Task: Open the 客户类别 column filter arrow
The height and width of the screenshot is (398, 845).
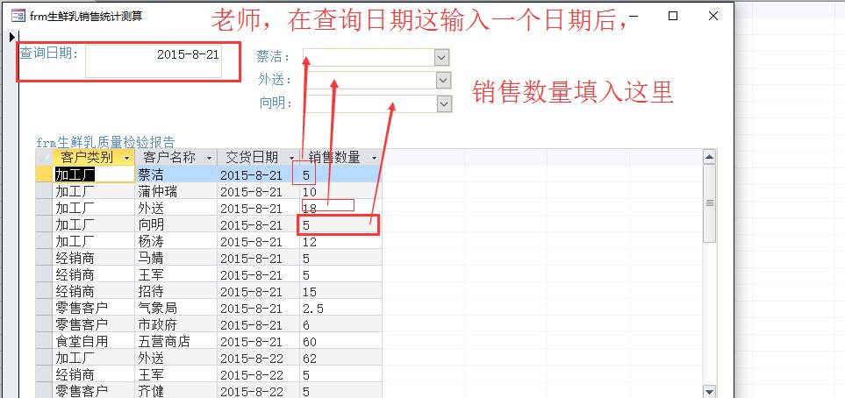Action: tap(126, 158)
